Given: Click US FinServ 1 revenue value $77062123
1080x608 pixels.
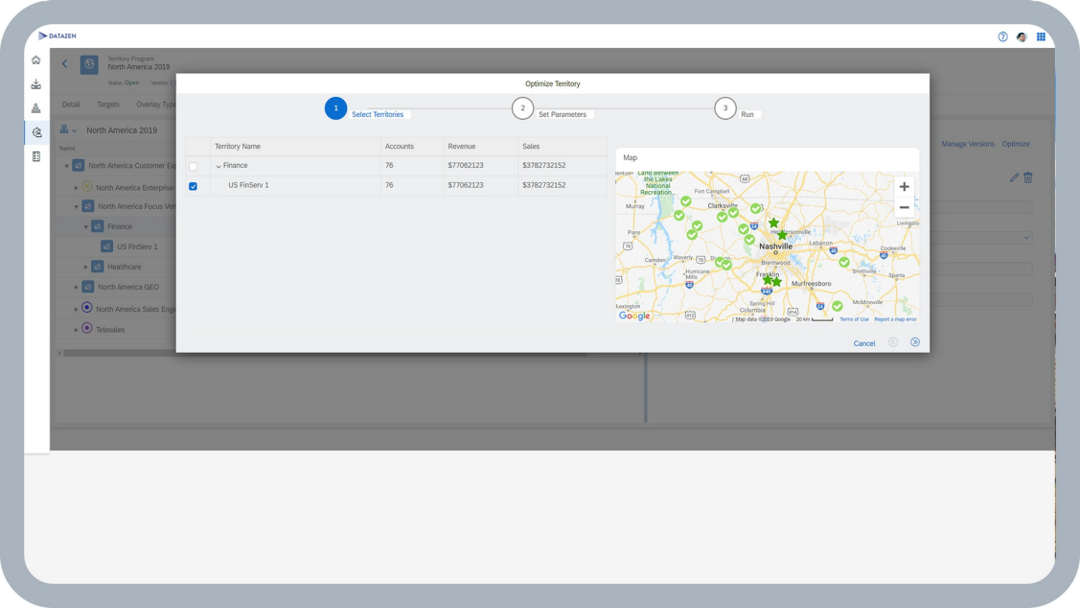Looking at the screenshot, I should click(466, 185).
